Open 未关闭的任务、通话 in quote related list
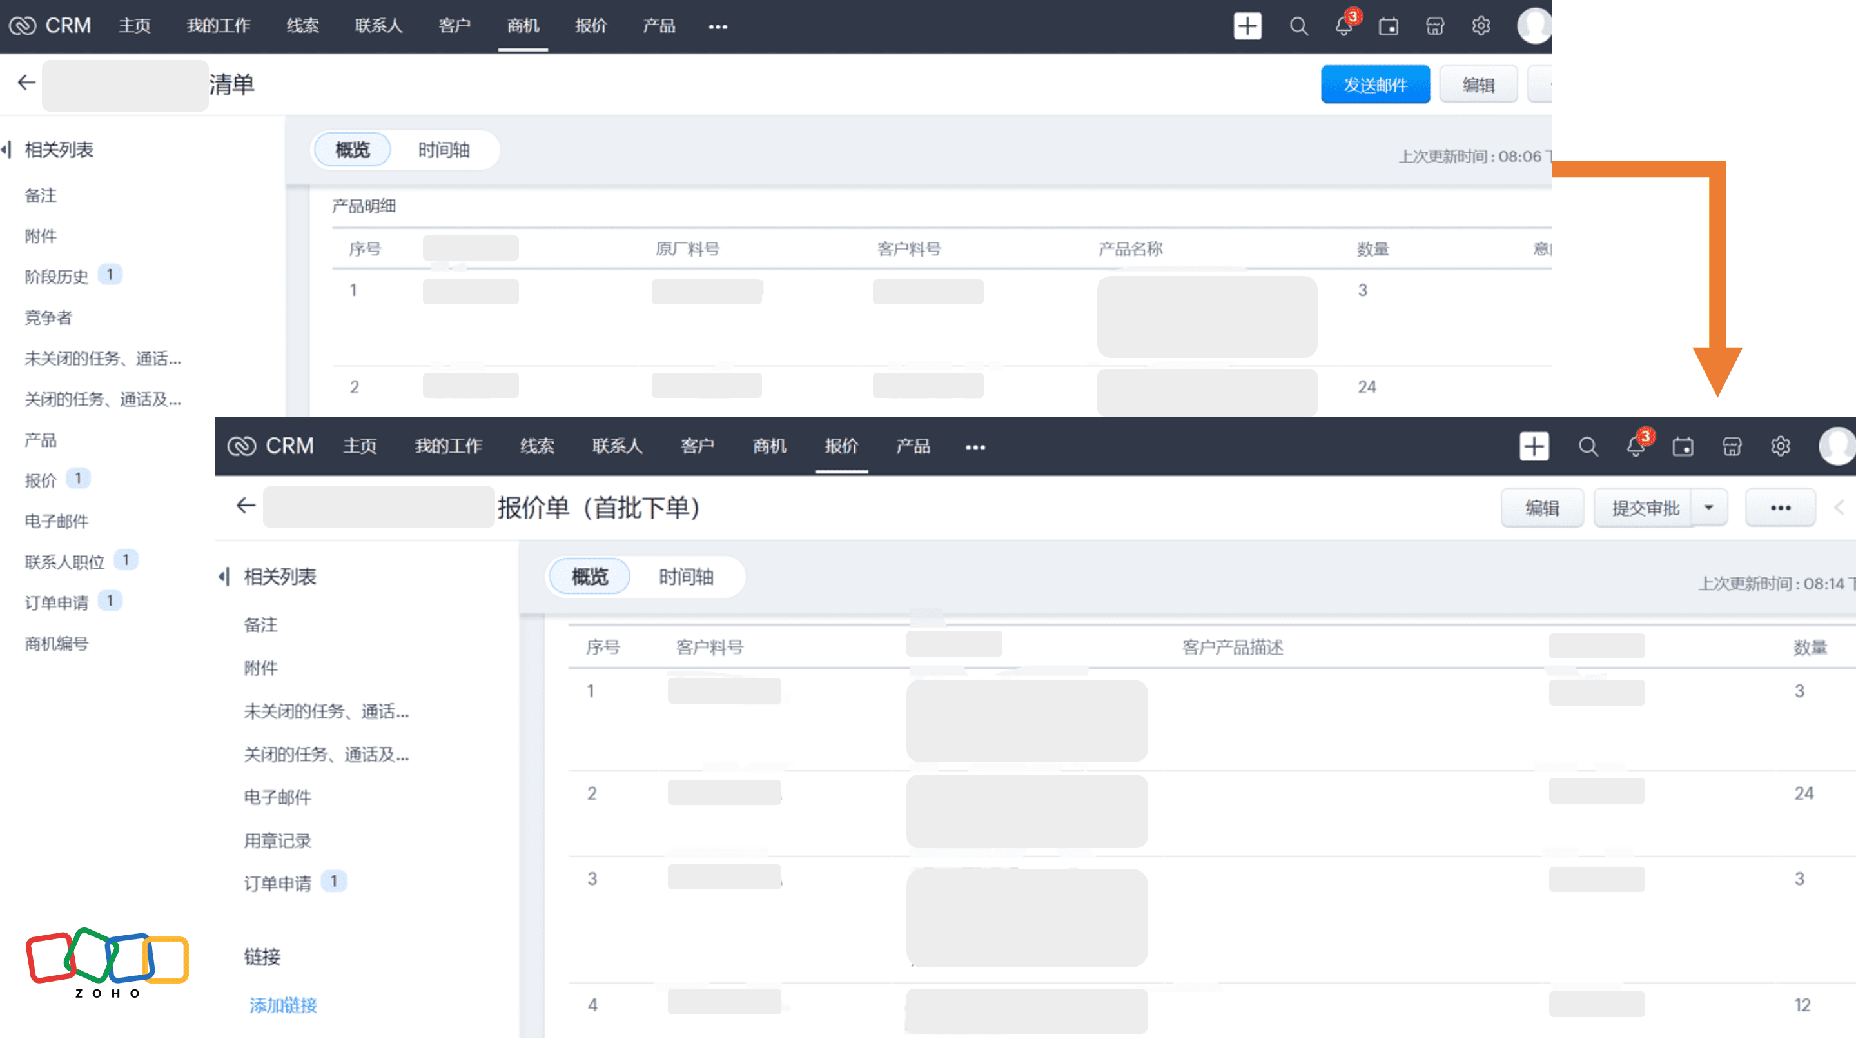 326,711
